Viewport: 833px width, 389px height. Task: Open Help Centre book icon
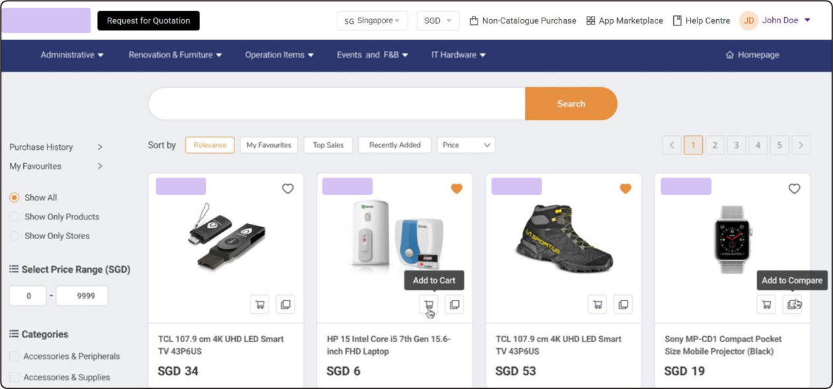(677, 20)
